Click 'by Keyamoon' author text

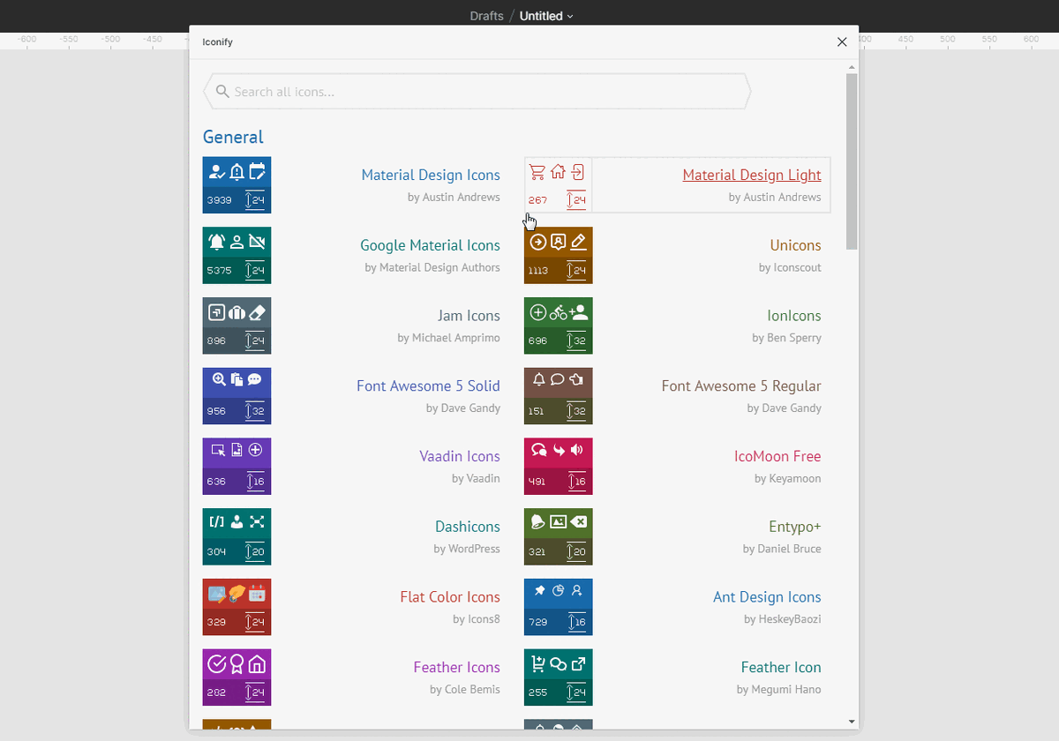click(x=788, y=478)
